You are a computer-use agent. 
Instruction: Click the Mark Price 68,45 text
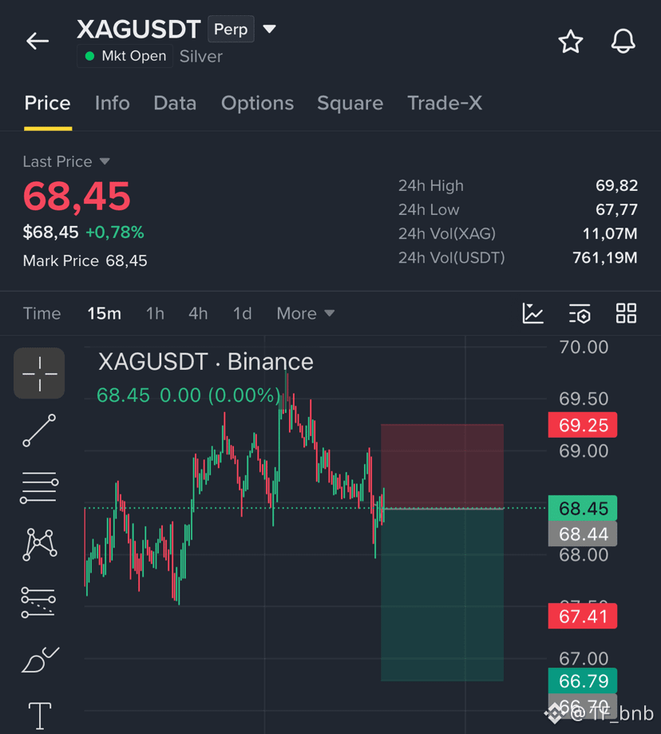[85, 260]
